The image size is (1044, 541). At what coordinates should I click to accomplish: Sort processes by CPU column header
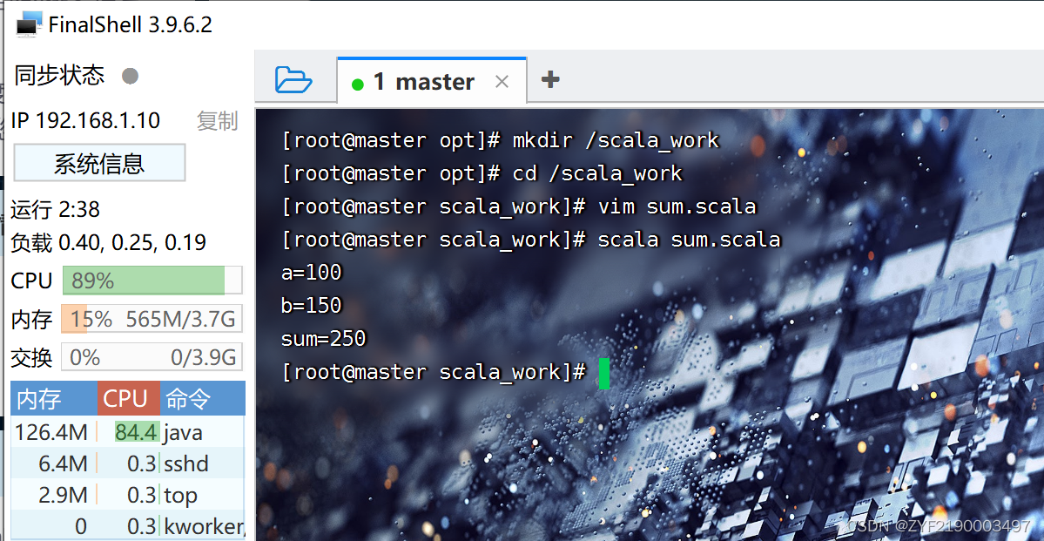tap(129, 398)
